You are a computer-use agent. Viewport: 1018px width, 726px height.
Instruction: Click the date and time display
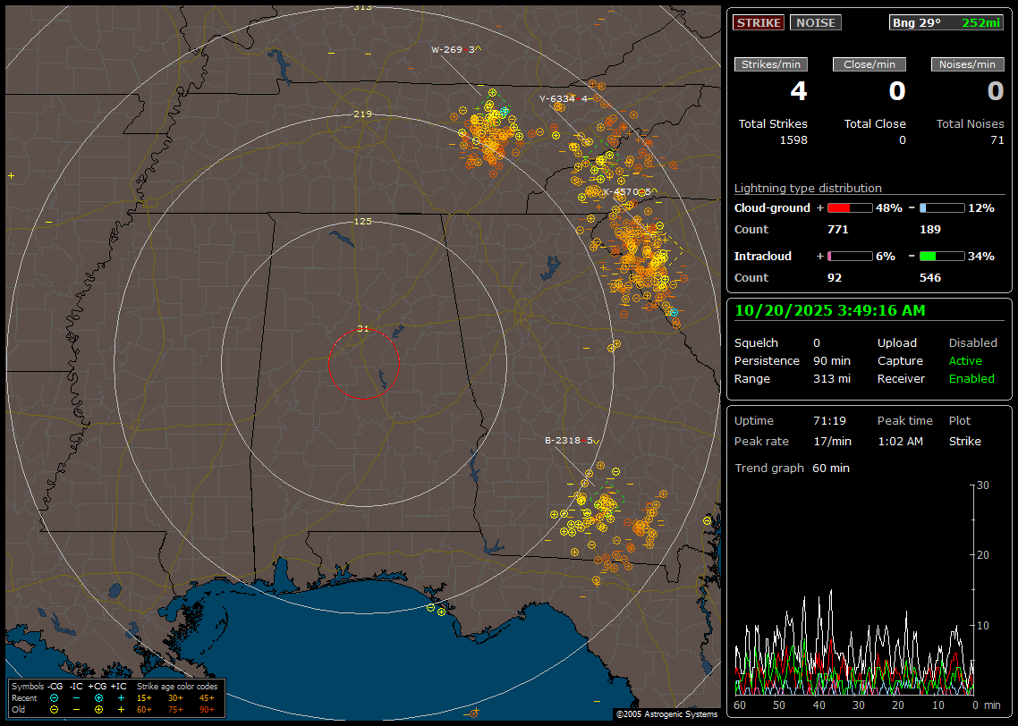click(x=830, y=311)
